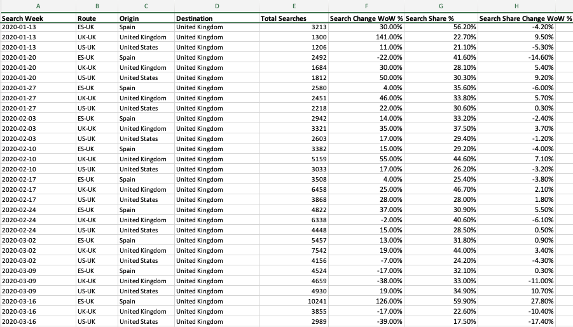
Task: Select search change cell 50.00%
Action: 366,77
